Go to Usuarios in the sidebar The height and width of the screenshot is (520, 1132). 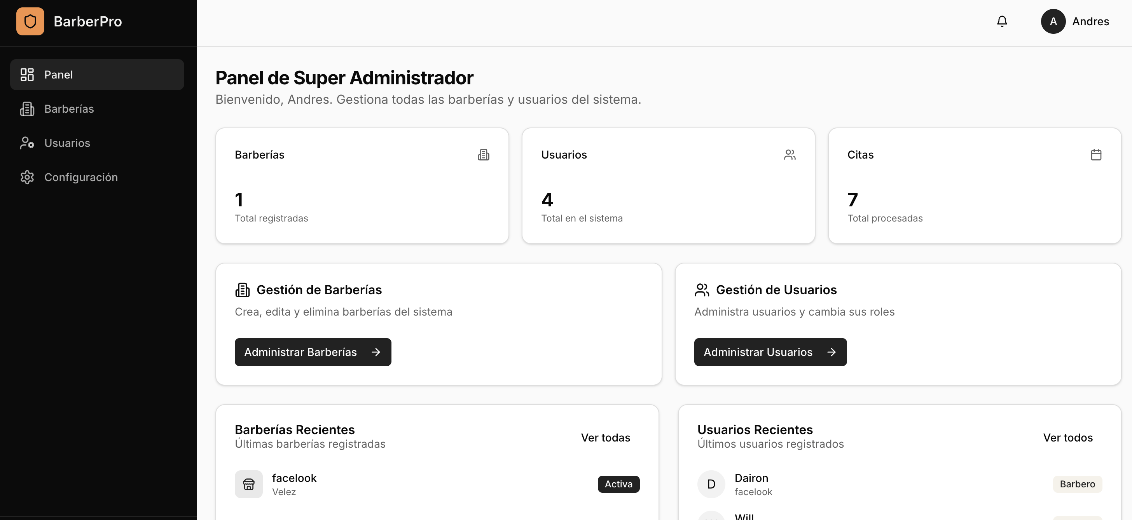(x=67, y=143)
